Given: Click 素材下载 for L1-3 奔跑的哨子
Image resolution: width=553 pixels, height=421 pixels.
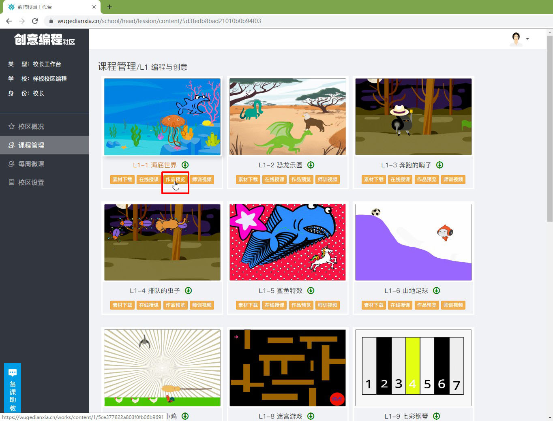Looking at the screenshot, I should pyautogui.click(x=374, y=180).
